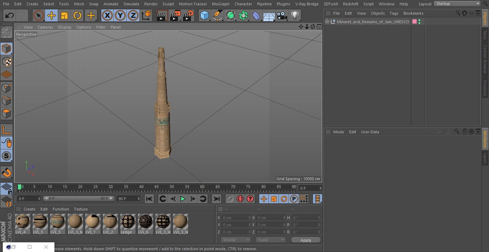489x252 pixels.
Task: Open the MoGraph menu
Action: (221, 4)
